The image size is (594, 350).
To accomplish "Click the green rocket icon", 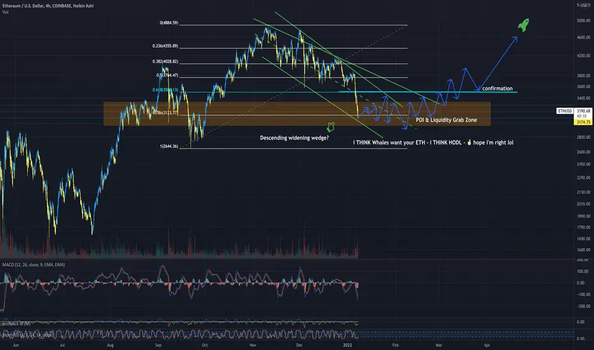I will point(523,25).
